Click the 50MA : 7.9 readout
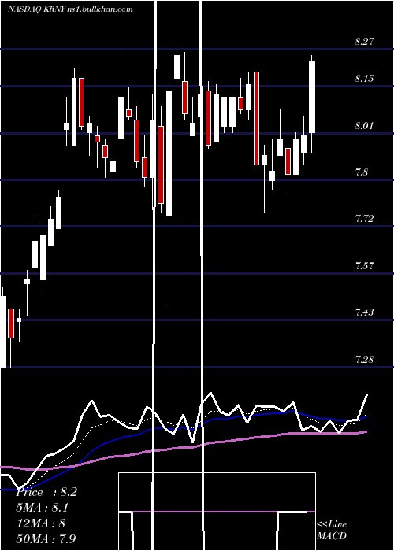This screenshot has width=394, height=551. pyautogui.click(x=46, y=538)
